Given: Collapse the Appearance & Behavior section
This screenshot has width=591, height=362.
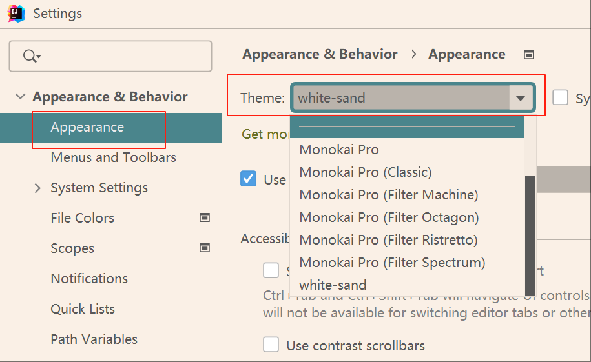Looking at the screenshot, I should pyautogui.click(x=21, y=97).
